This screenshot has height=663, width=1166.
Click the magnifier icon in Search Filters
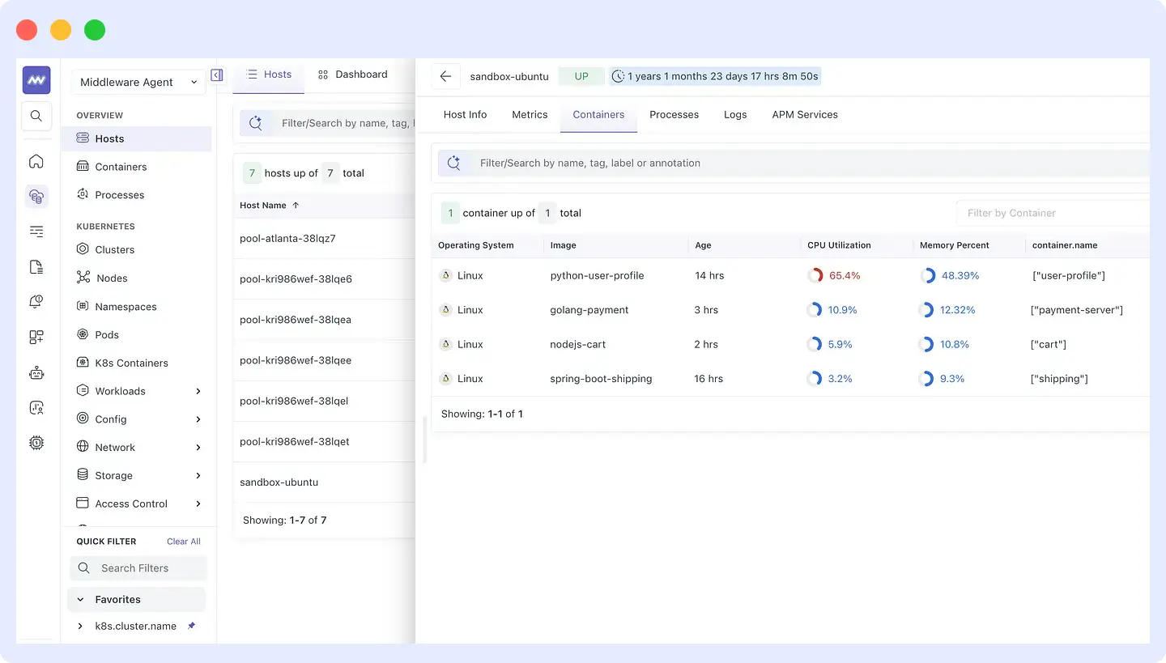click(x=83, y=568)
